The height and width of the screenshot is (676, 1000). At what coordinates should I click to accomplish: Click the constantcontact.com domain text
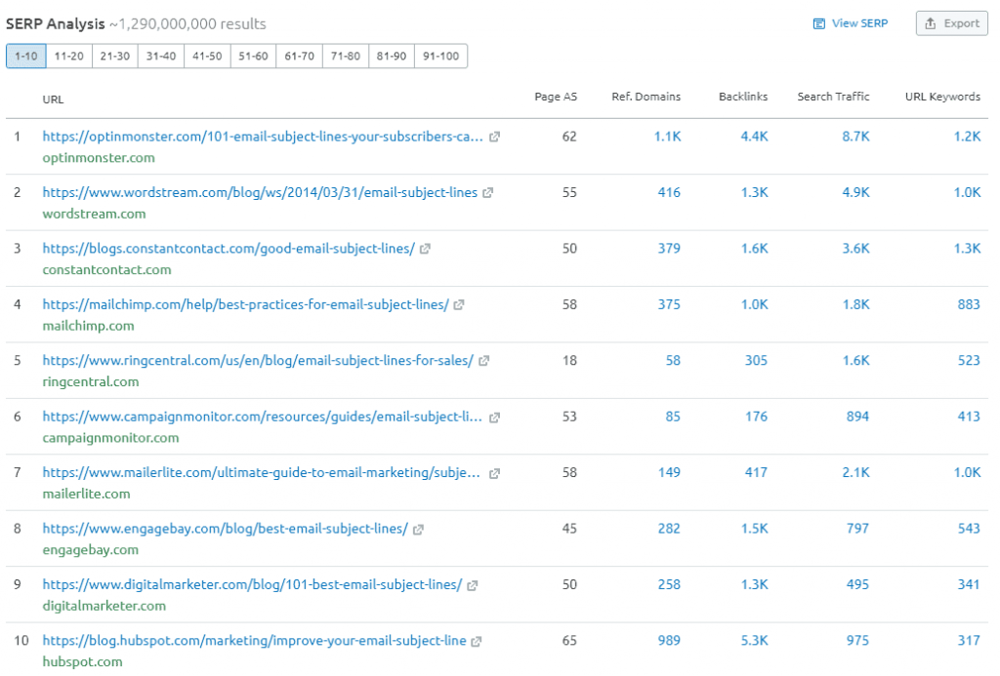[107, 270]
